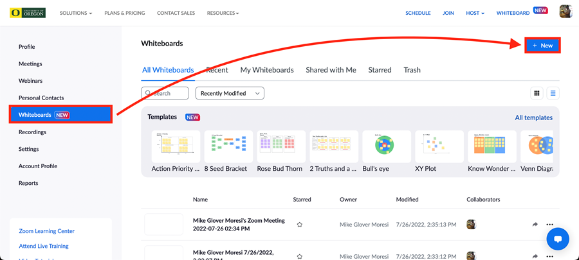Screen dimensions: 579x260
Task: Switch to grid view icon
Action: [x=537, y=93]
